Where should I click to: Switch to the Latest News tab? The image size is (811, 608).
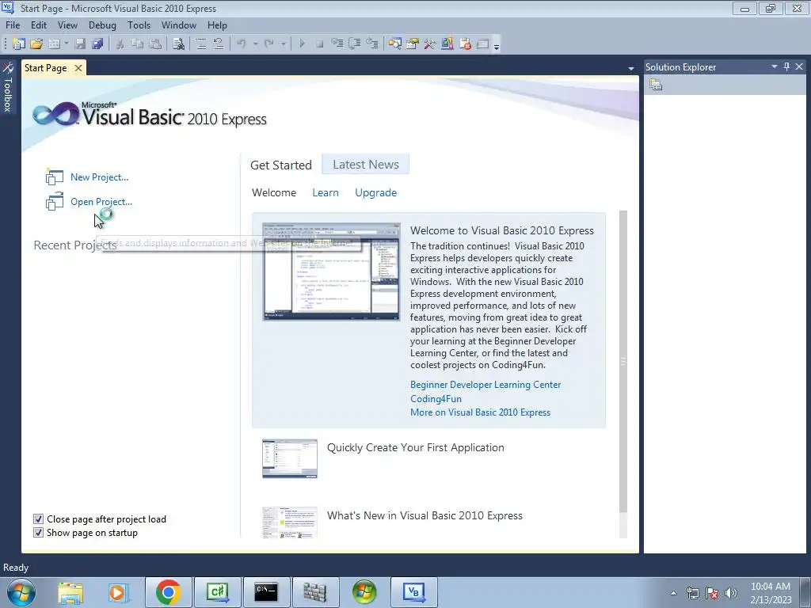point(366,165)
